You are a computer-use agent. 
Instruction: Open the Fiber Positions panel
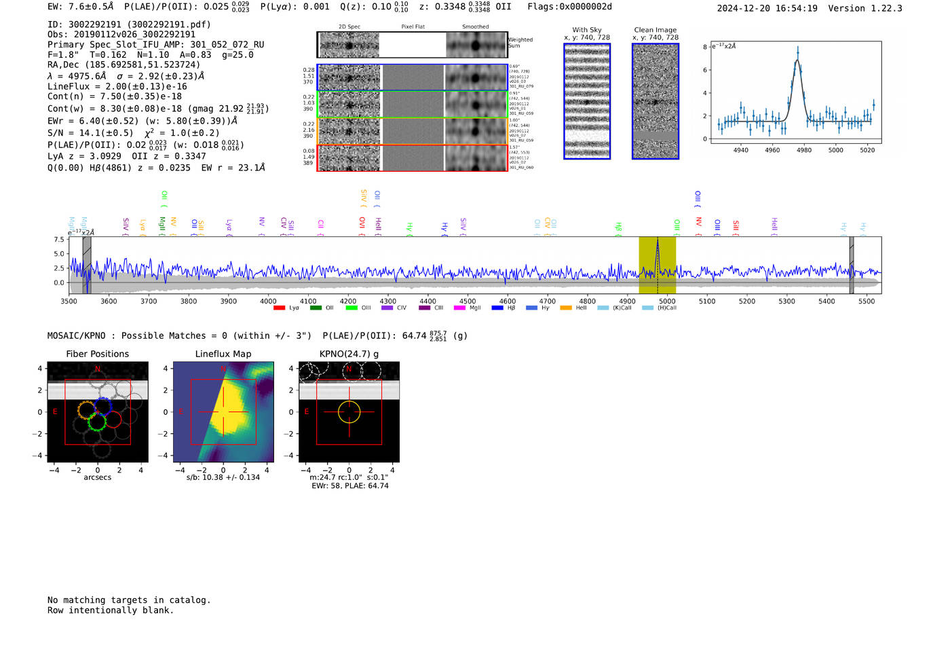(x=98, y=412)
